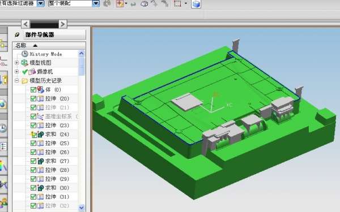The height and width of the screenshot is (212, 340).
Task: Toggle the 基准坐标系 checkbox
Action: click(x=33, y=116)
